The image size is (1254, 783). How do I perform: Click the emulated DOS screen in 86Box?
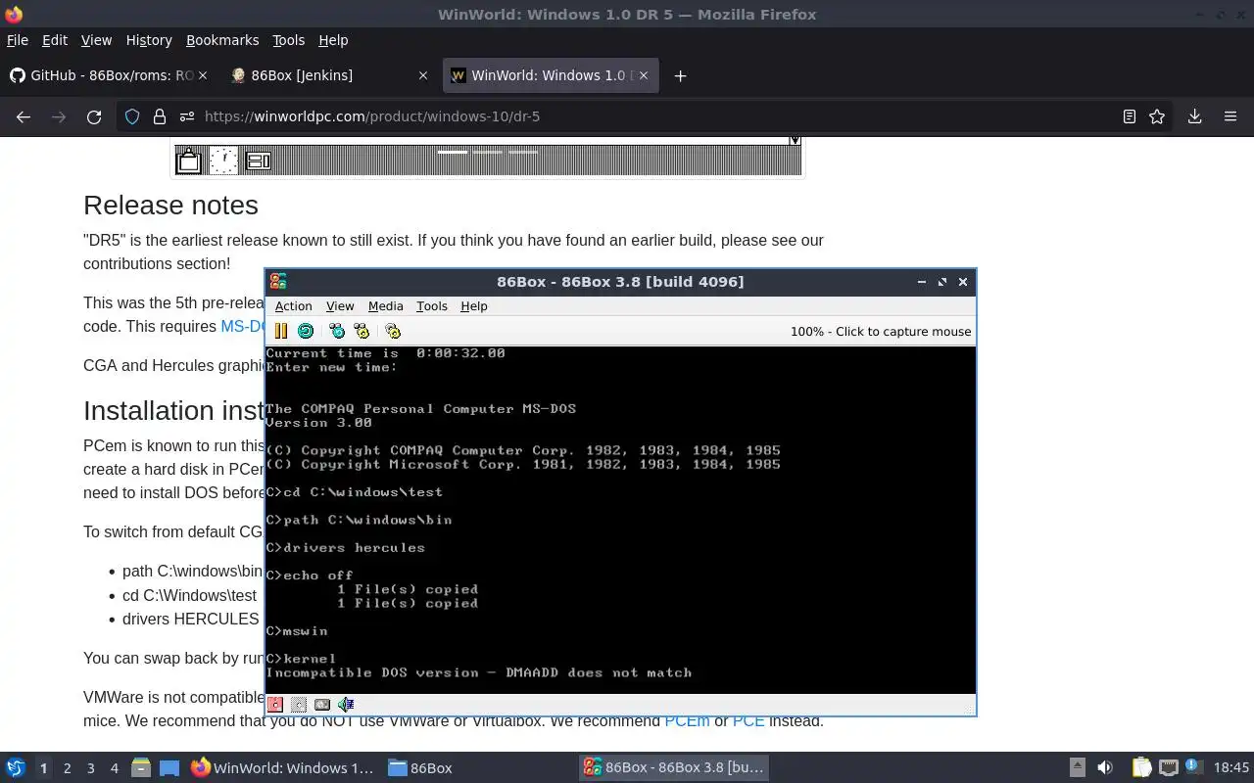pos(620,520)
